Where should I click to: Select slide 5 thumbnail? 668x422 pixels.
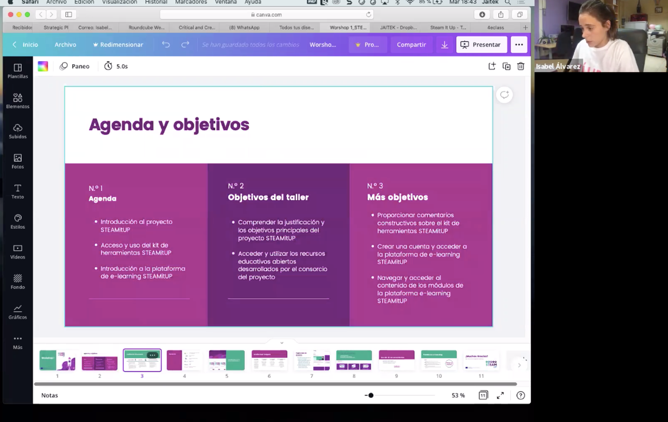226,360
